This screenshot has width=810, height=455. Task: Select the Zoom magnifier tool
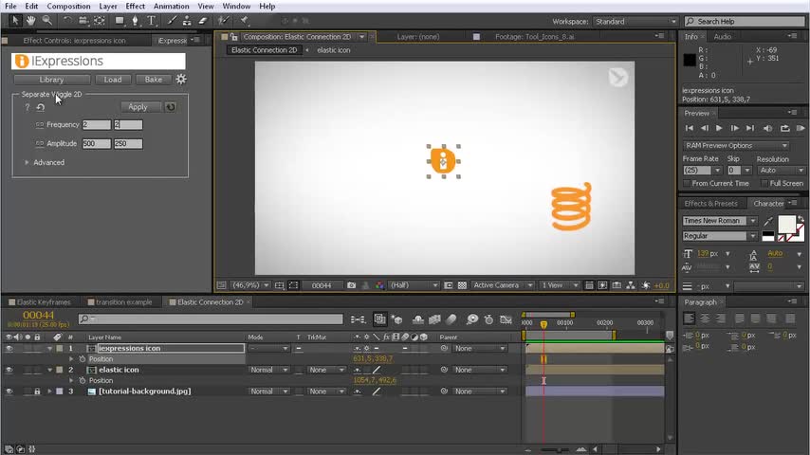tap(46, 20)
